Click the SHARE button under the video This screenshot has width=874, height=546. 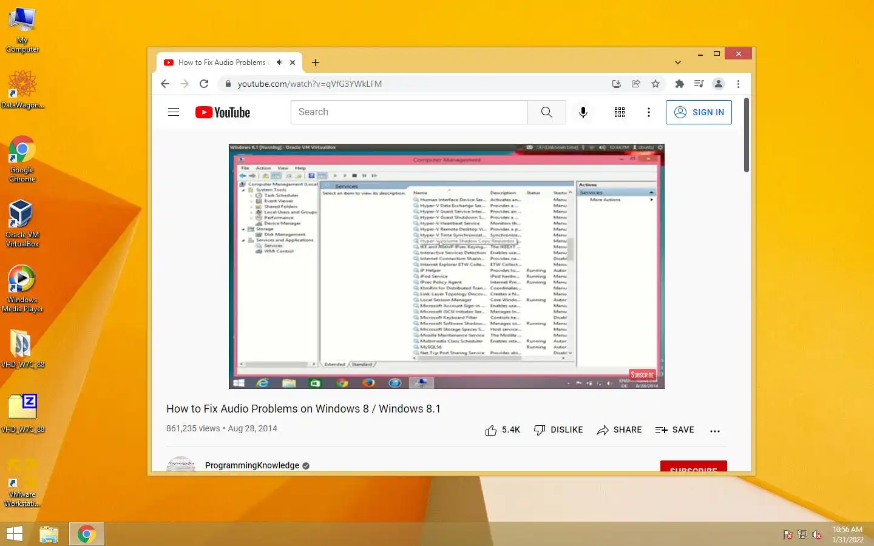pos(619,430)
